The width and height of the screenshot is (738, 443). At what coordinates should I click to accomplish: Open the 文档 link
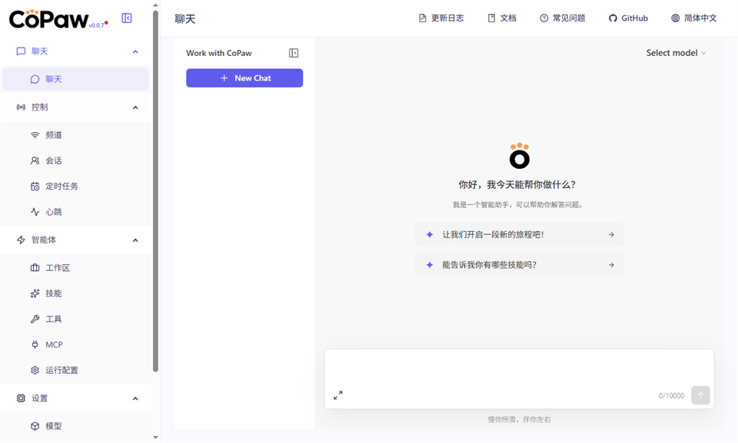tap(502, 18)
